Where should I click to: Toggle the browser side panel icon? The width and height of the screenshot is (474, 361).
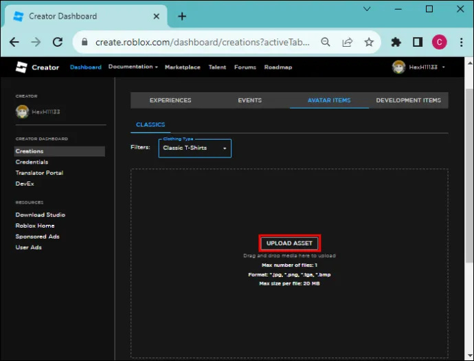(418, 42)
